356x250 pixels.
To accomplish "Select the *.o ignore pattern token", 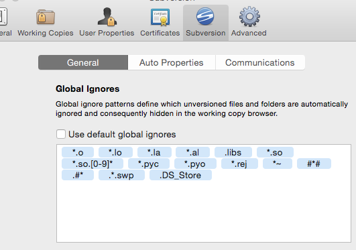I will click(78, 152).
